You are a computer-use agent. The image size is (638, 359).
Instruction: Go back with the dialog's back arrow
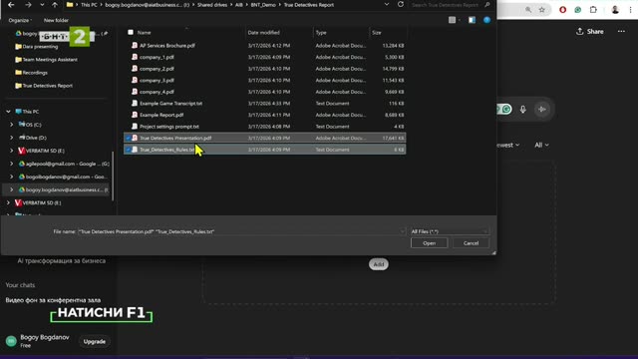(11, 5)
